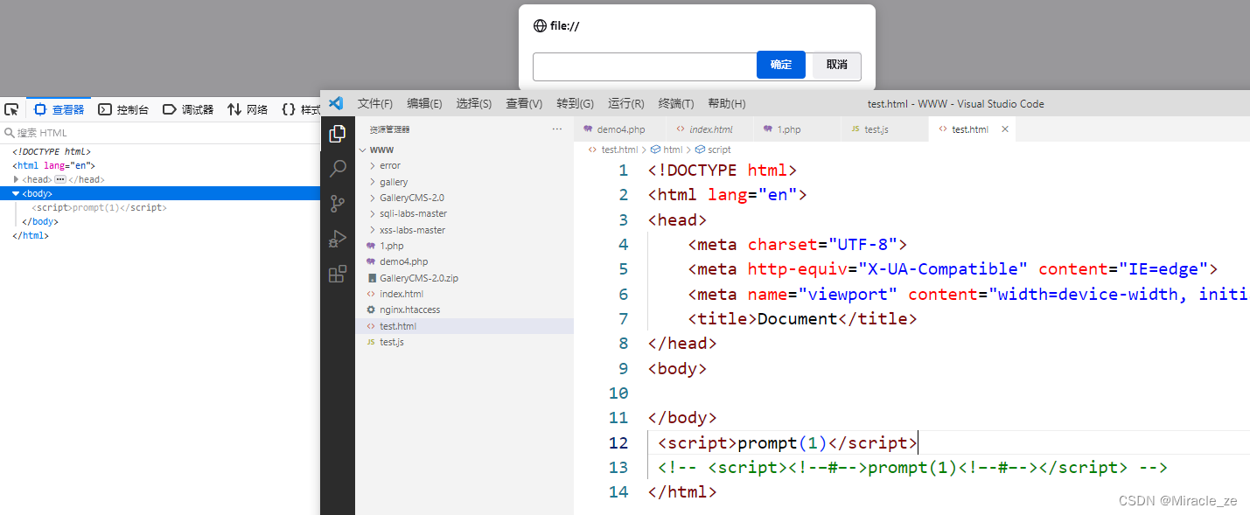Confirm prompt with 确定 button
This screenshot has width=1250, height=515.
click(781, 65)
